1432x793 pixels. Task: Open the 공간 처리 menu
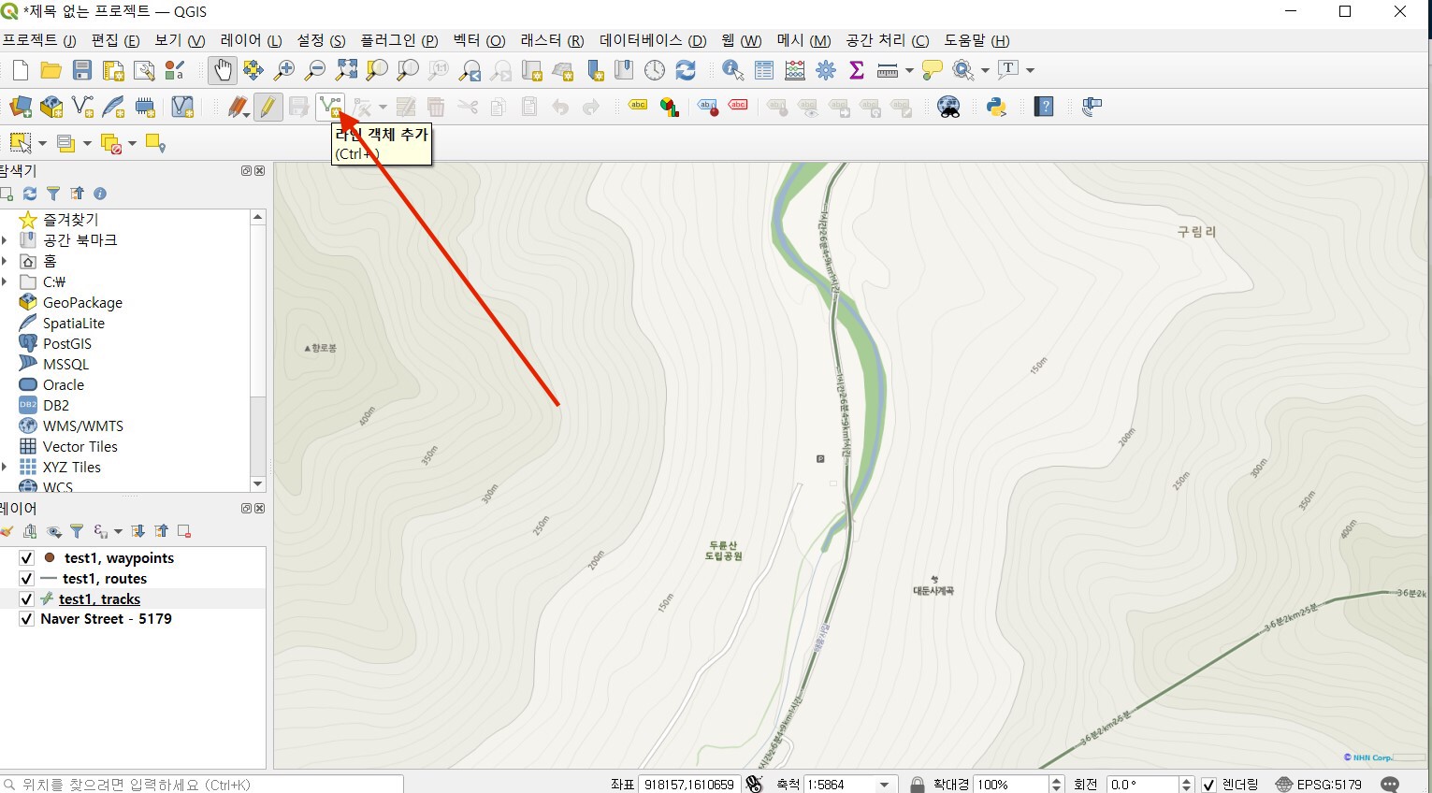pyautogui.click(x=888, y=40)
